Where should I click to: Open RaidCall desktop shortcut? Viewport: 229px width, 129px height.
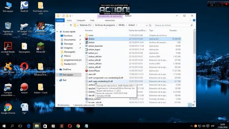tap(24, 7)
